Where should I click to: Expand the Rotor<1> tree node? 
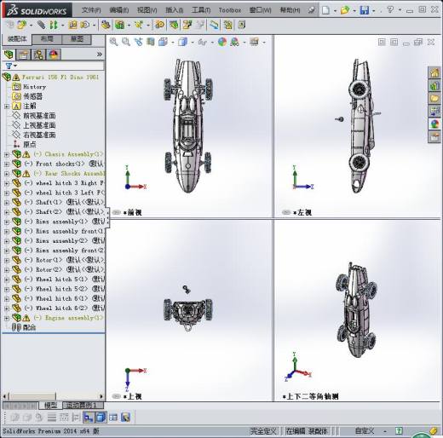pos(7,260)
